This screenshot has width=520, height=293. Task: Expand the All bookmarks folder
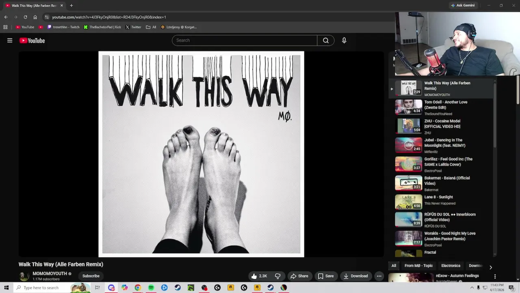click(x=151, y=27)
